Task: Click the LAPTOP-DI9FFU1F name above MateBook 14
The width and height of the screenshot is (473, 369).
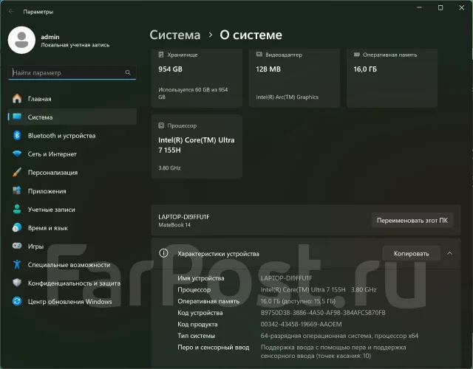Action: tap(184, 216)
